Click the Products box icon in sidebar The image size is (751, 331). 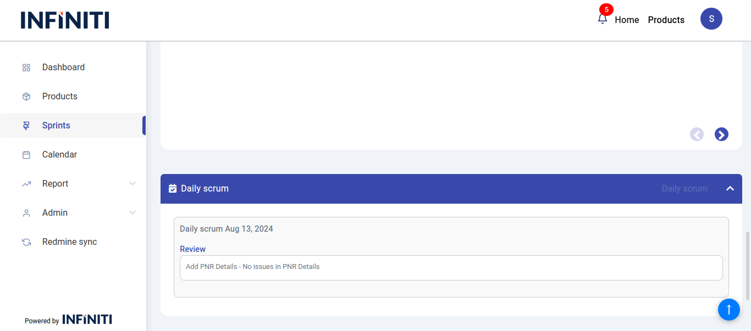tap(26, 97)
